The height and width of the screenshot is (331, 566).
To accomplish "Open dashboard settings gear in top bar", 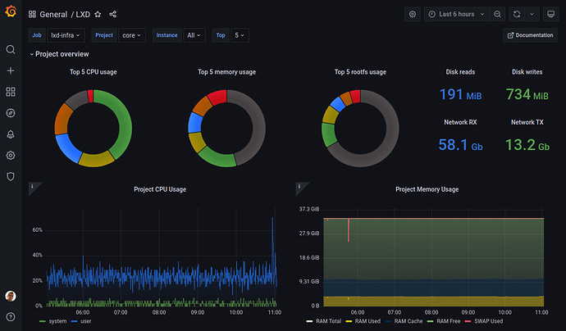I will (413, 14).
